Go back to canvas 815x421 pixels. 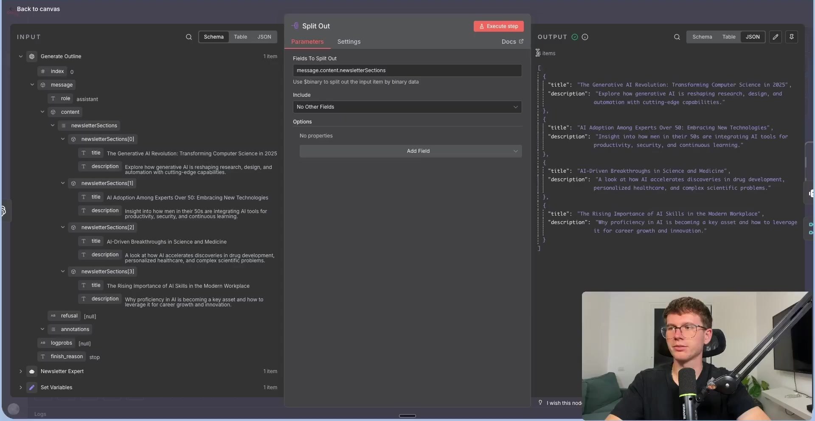coord(38,9)
